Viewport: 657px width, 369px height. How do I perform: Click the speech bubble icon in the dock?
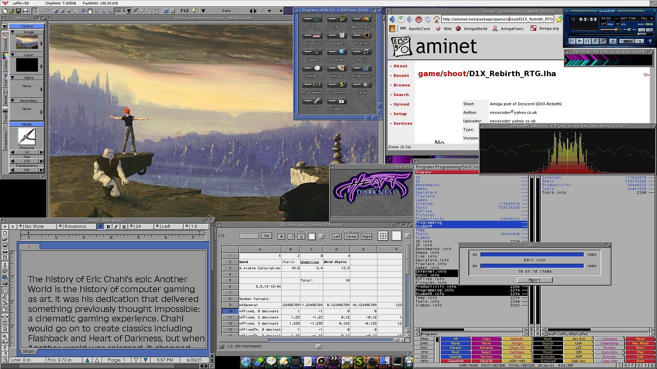coord(271,361)
